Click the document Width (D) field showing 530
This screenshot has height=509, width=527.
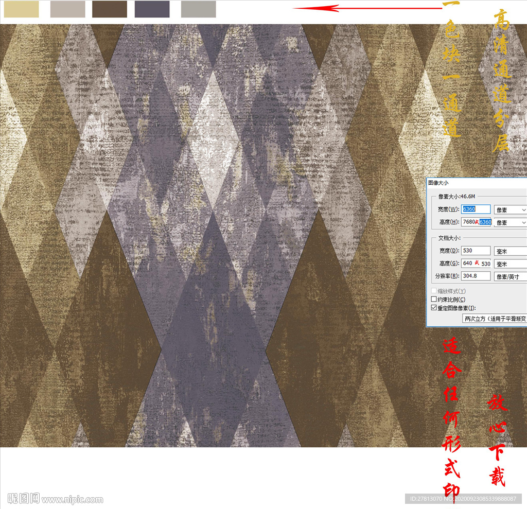[x=476, y=251]
